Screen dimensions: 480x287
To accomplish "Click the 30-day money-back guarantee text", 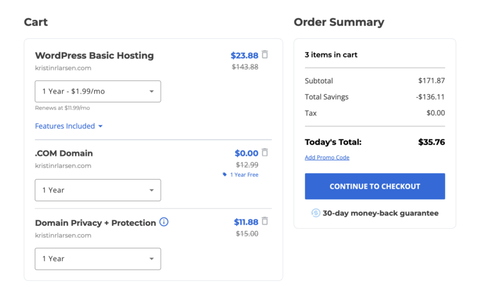I will tap(380, 213).
